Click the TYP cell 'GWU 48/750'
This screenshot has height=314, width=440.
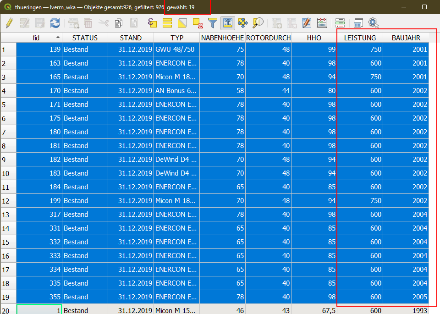pos(177,50)
